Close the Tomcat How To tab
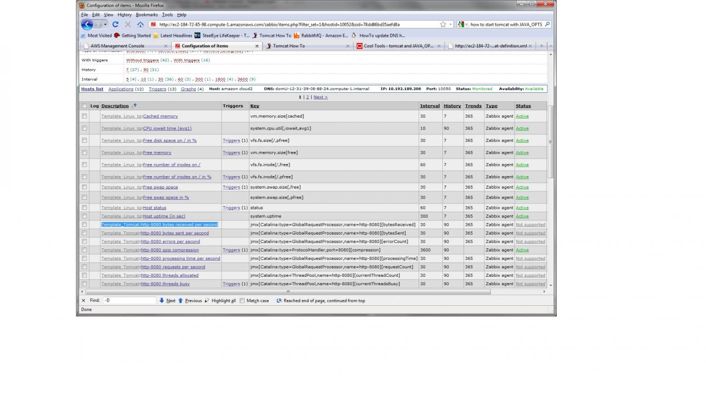Screen dimensions: 706x397 coord(348,46)
